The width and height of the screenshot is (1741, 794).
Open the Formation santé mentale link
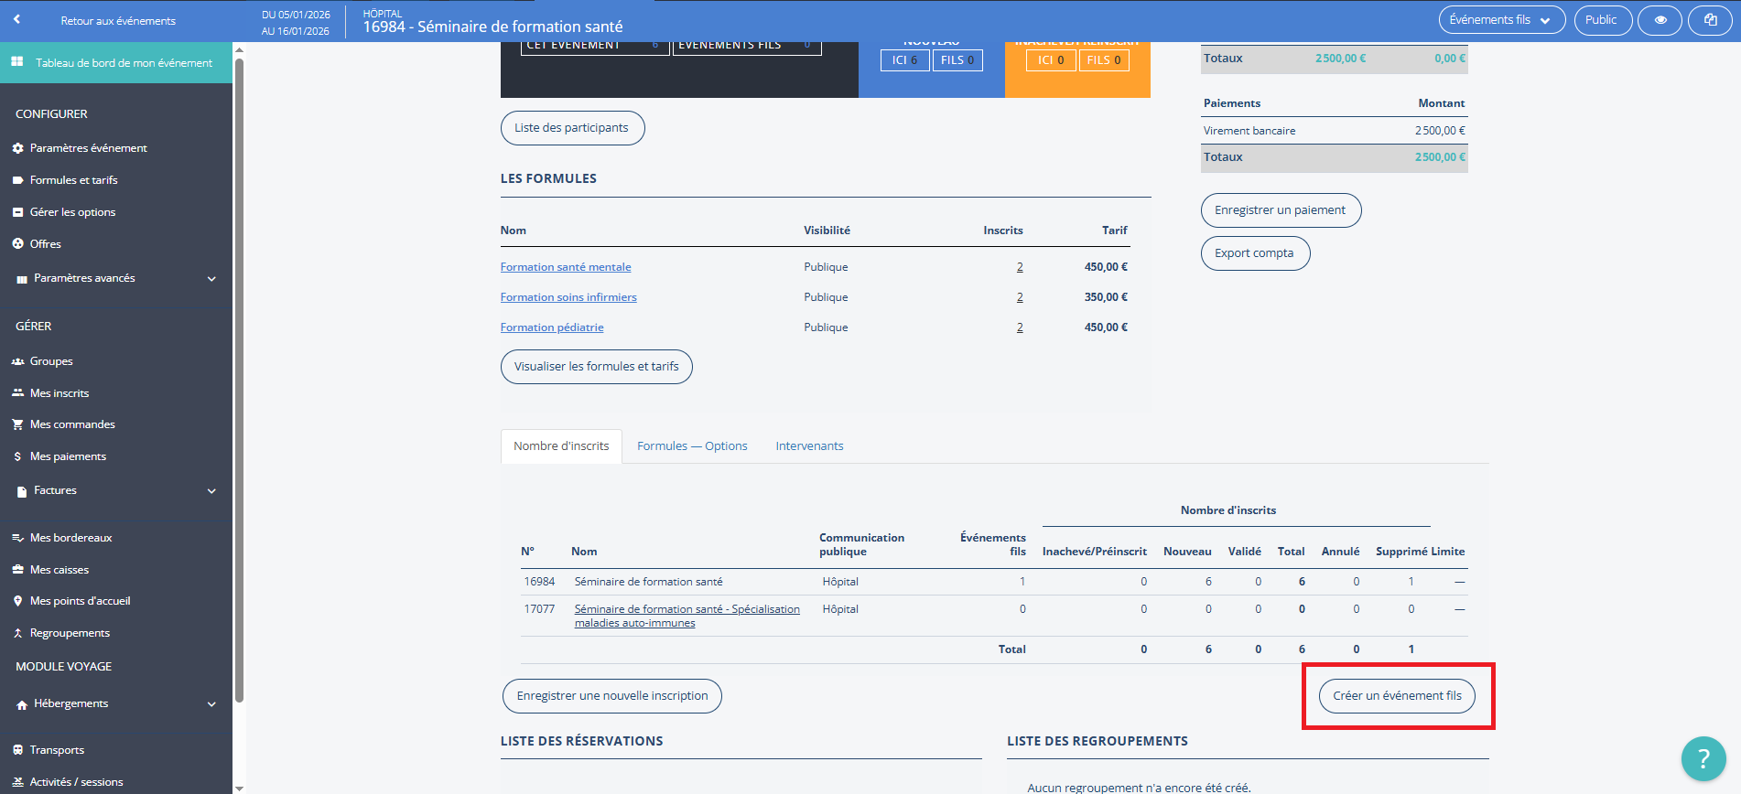click(566, 267)
